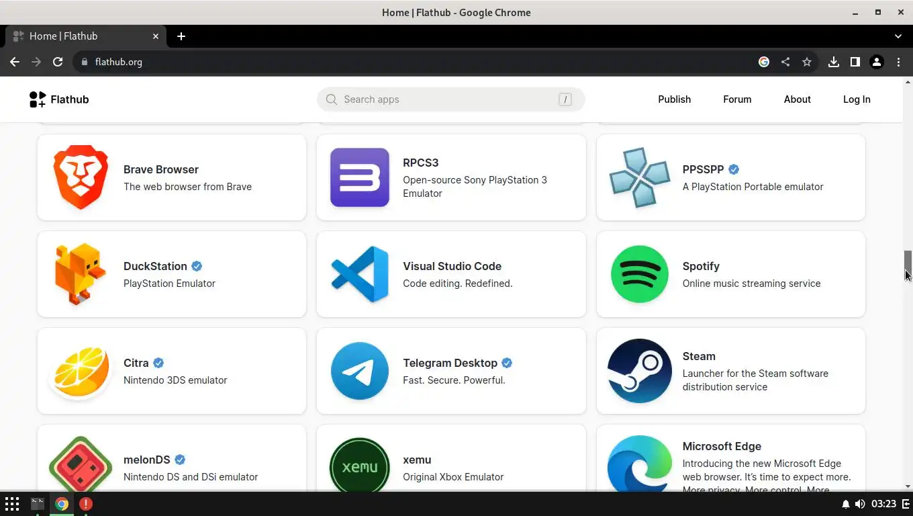
Task: Open the DuckStation orange duck icon
Action: [81, 274]
